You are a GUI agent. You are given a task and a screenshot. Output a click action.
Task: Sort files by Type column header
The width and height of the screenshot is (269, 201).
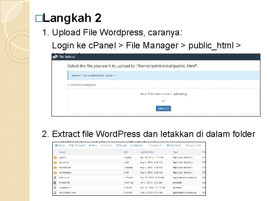pyautogui.click(x=175, y=152)
